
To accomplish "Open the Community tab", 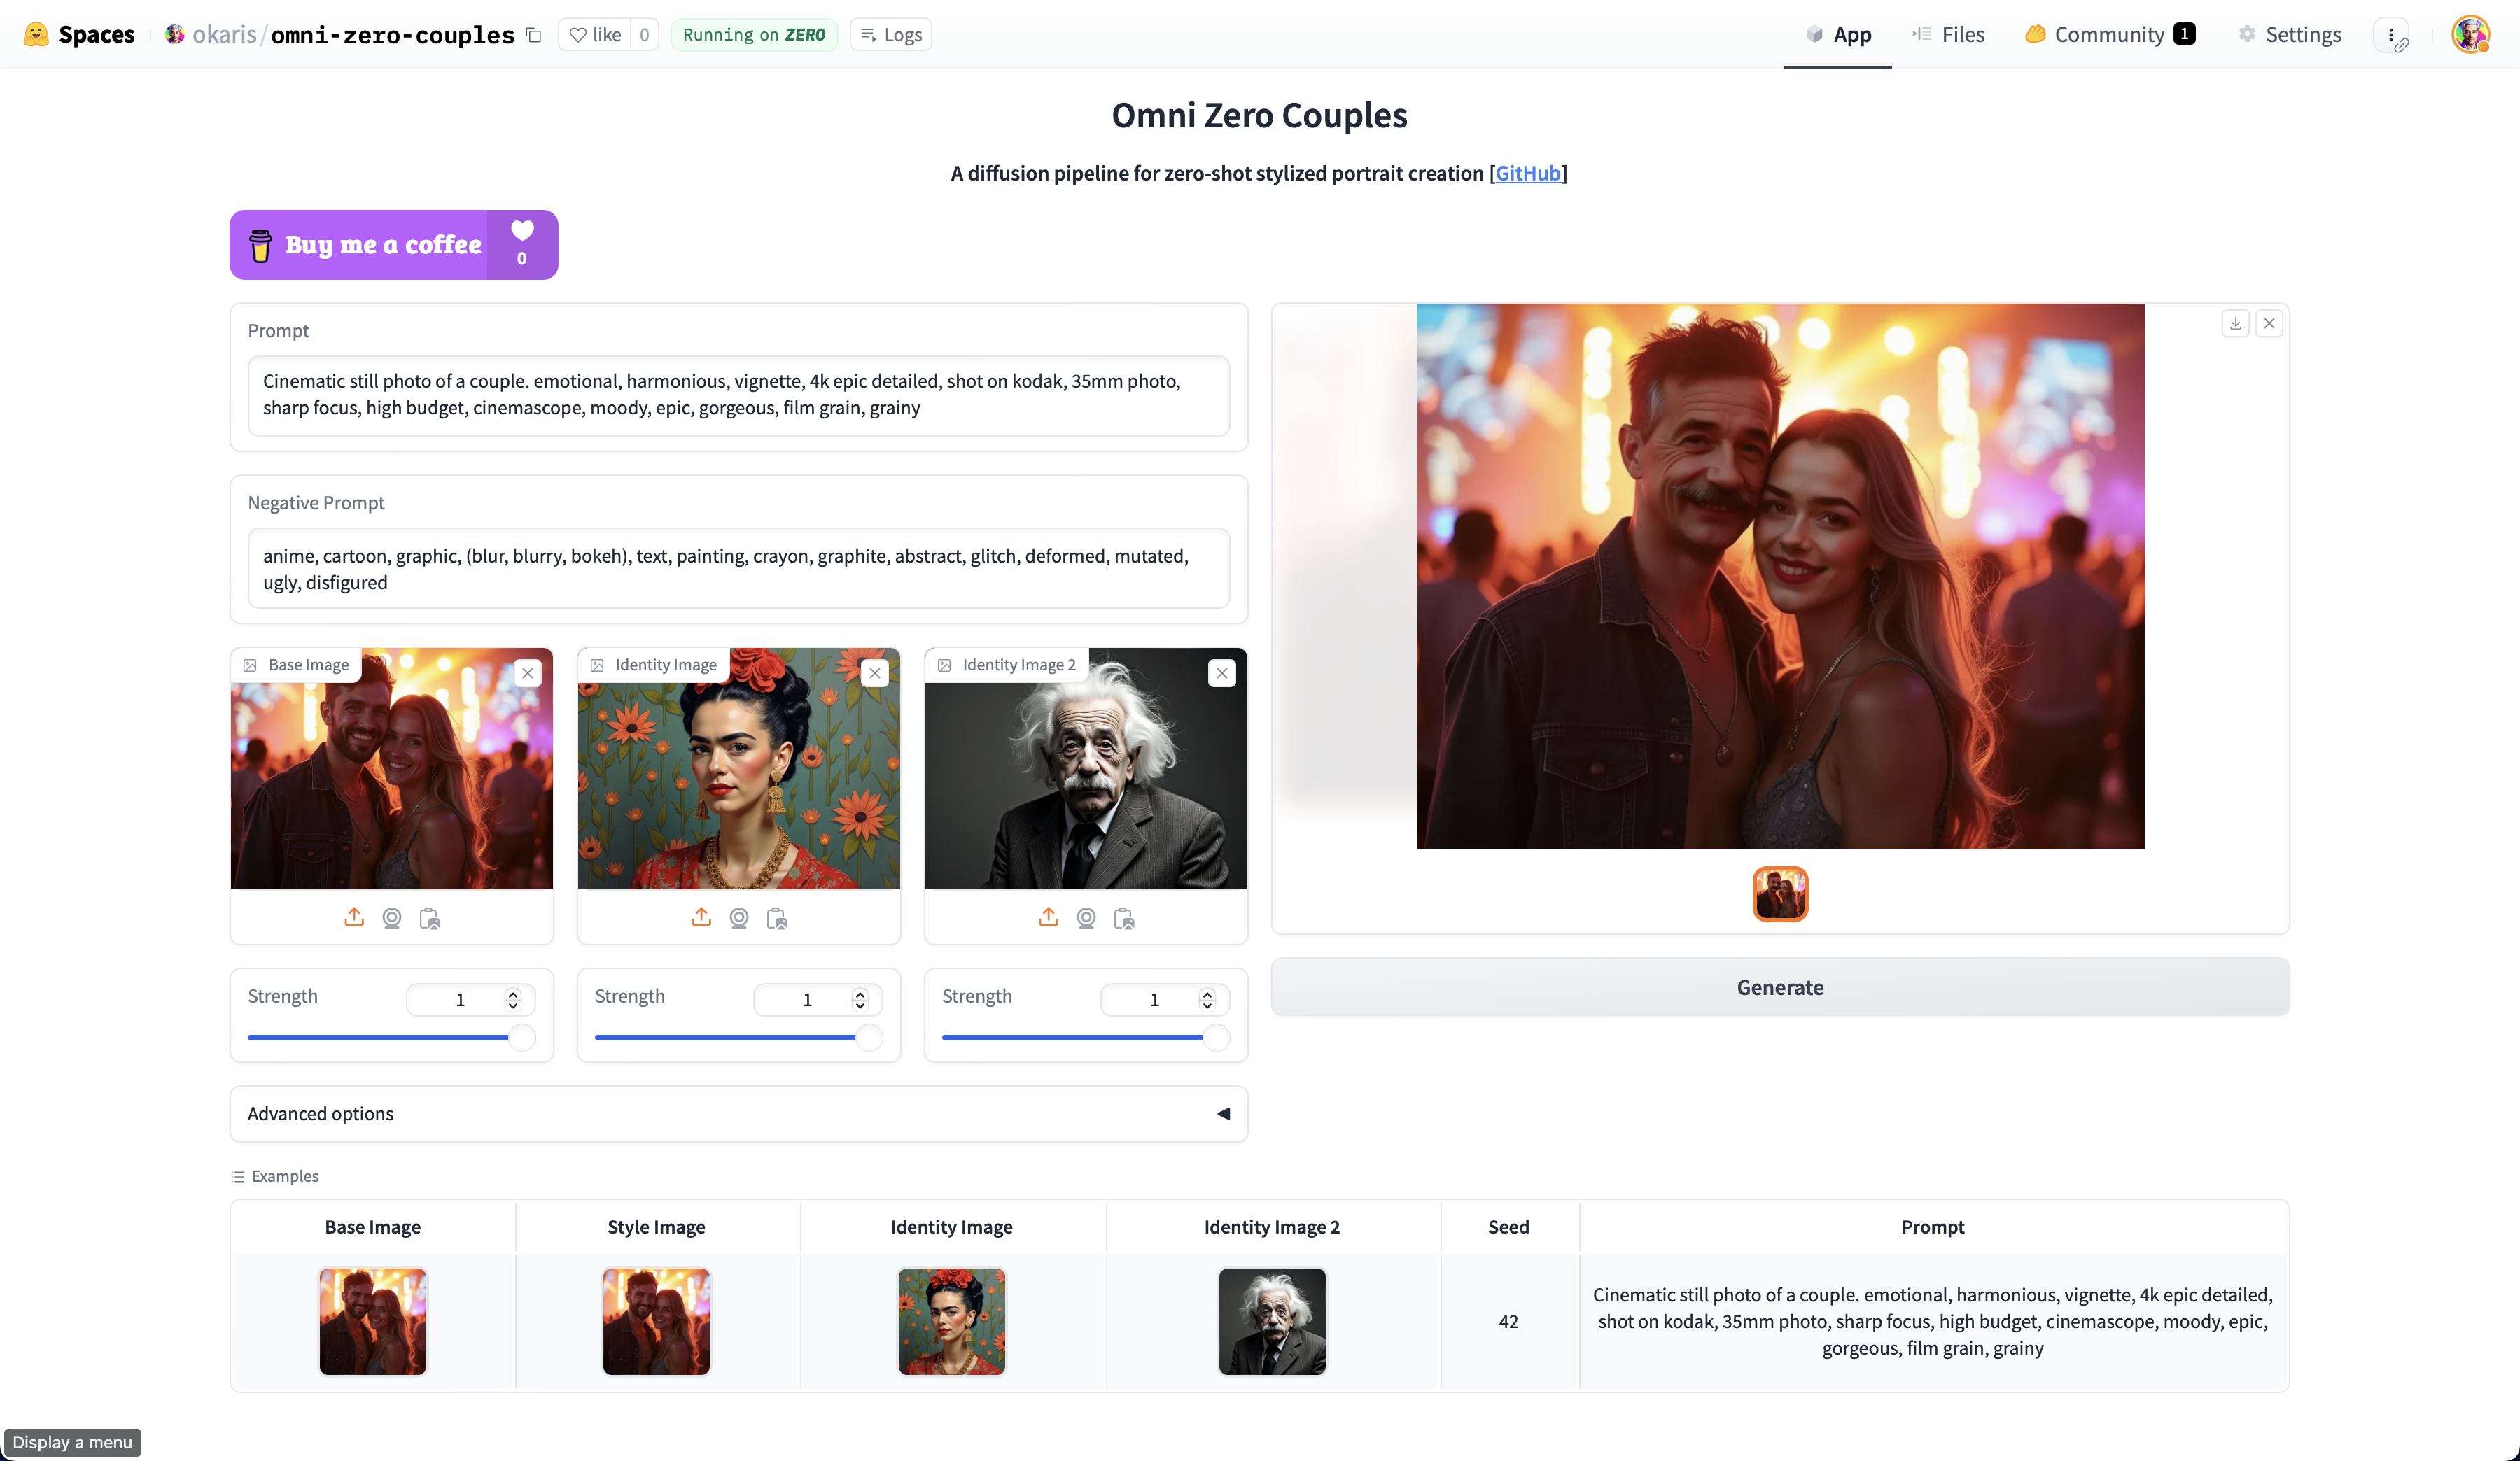I will 2110,34.
